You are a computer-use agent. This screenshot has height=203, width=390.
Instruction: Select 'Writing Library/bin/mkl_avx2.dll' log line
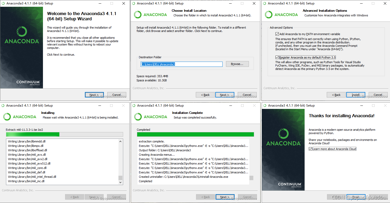click(28, 159)
